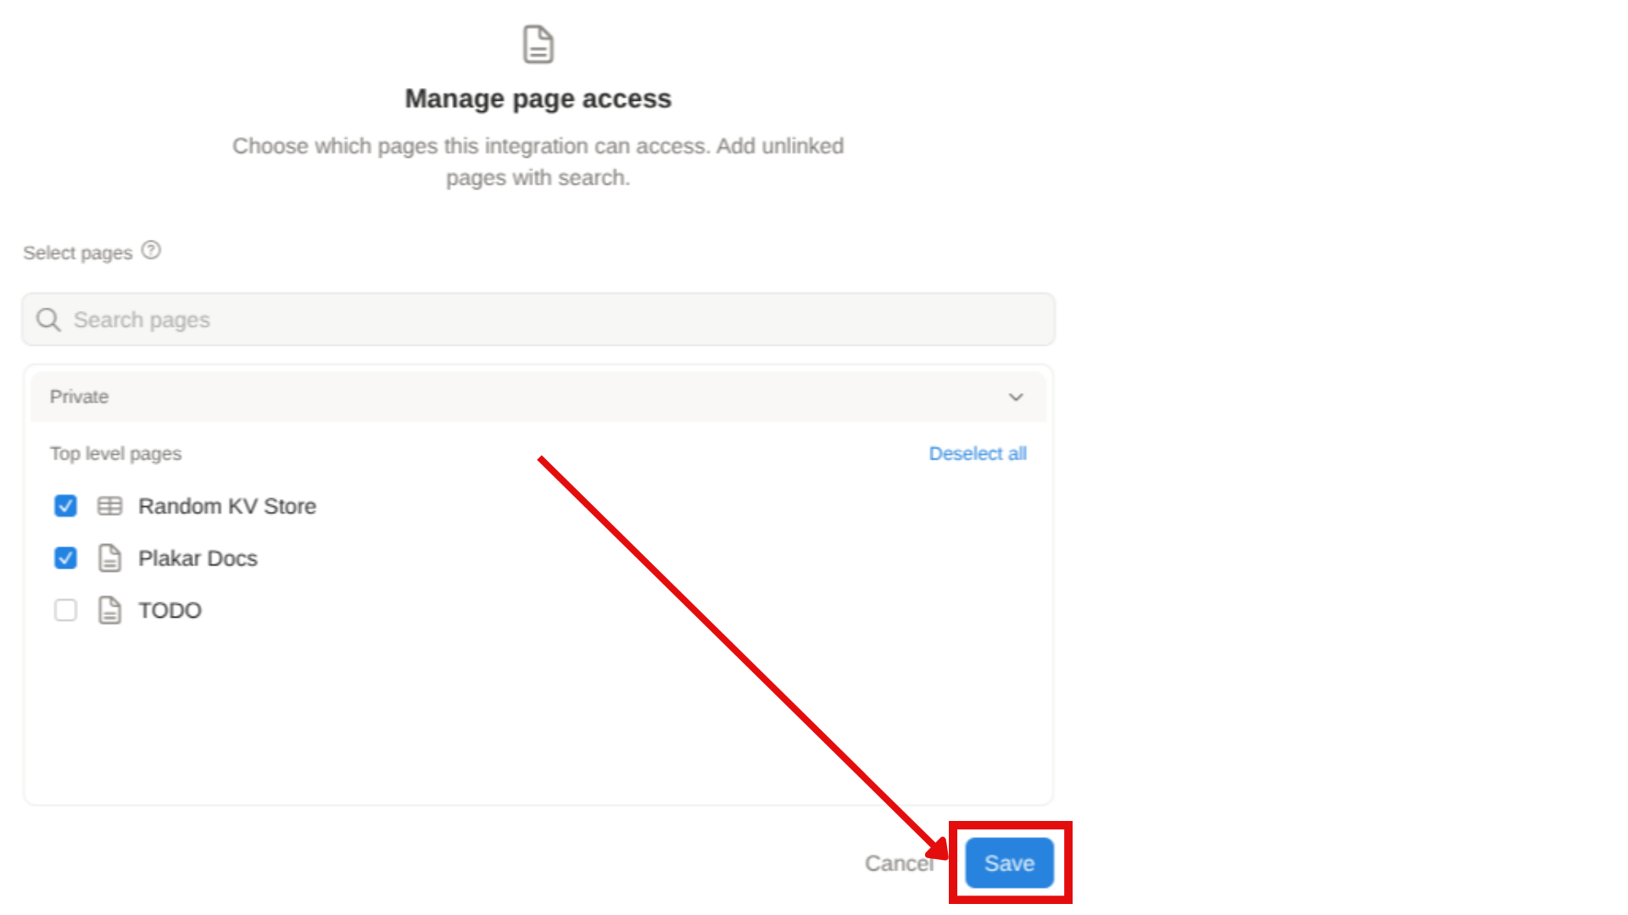Image resolution: width=1628 pixels, height=915 pixels.
Task: Click the magnifying glass search icon
Action: (48, 319)
